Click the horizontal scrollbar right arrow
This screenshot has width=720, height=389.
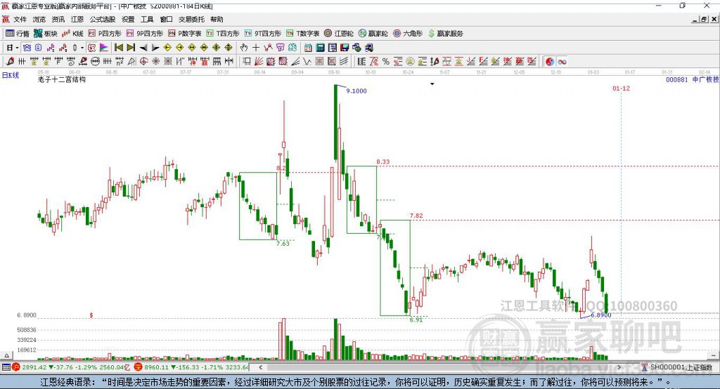point(619,367)
